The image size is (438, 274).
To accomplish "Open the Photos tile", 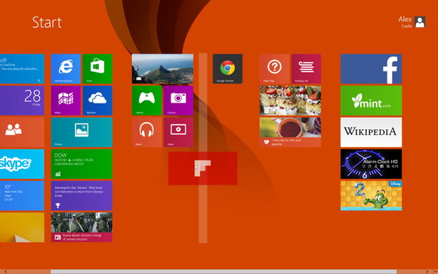I will point(82,132).
